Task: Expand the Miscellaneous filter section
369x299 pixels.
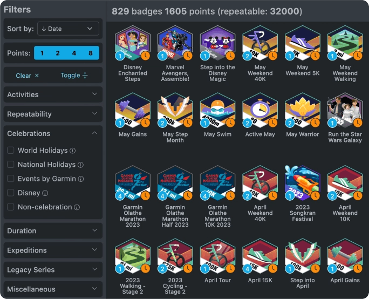Action: [x=53, y=289]
